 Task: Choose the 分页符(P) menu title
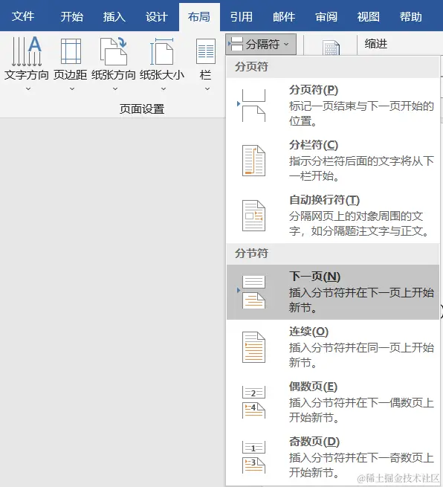(314, 90)
